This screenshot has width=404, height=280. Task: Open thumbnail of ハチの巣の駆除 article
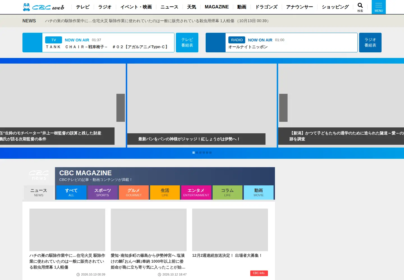point(67,230)
